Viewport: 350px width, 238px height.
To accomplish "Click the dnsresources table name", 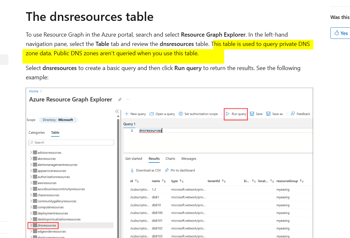I will [47, 225].
